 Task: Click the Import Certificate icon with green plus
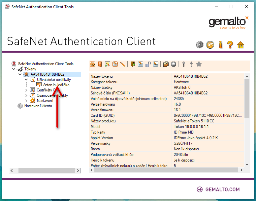point(108,64)
